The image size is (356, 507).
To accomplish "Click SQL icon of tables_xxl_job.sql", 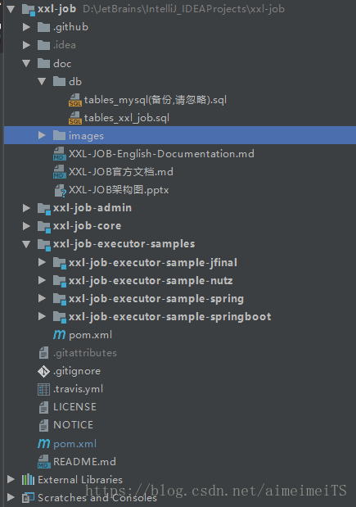I will [x=75, y=118].
